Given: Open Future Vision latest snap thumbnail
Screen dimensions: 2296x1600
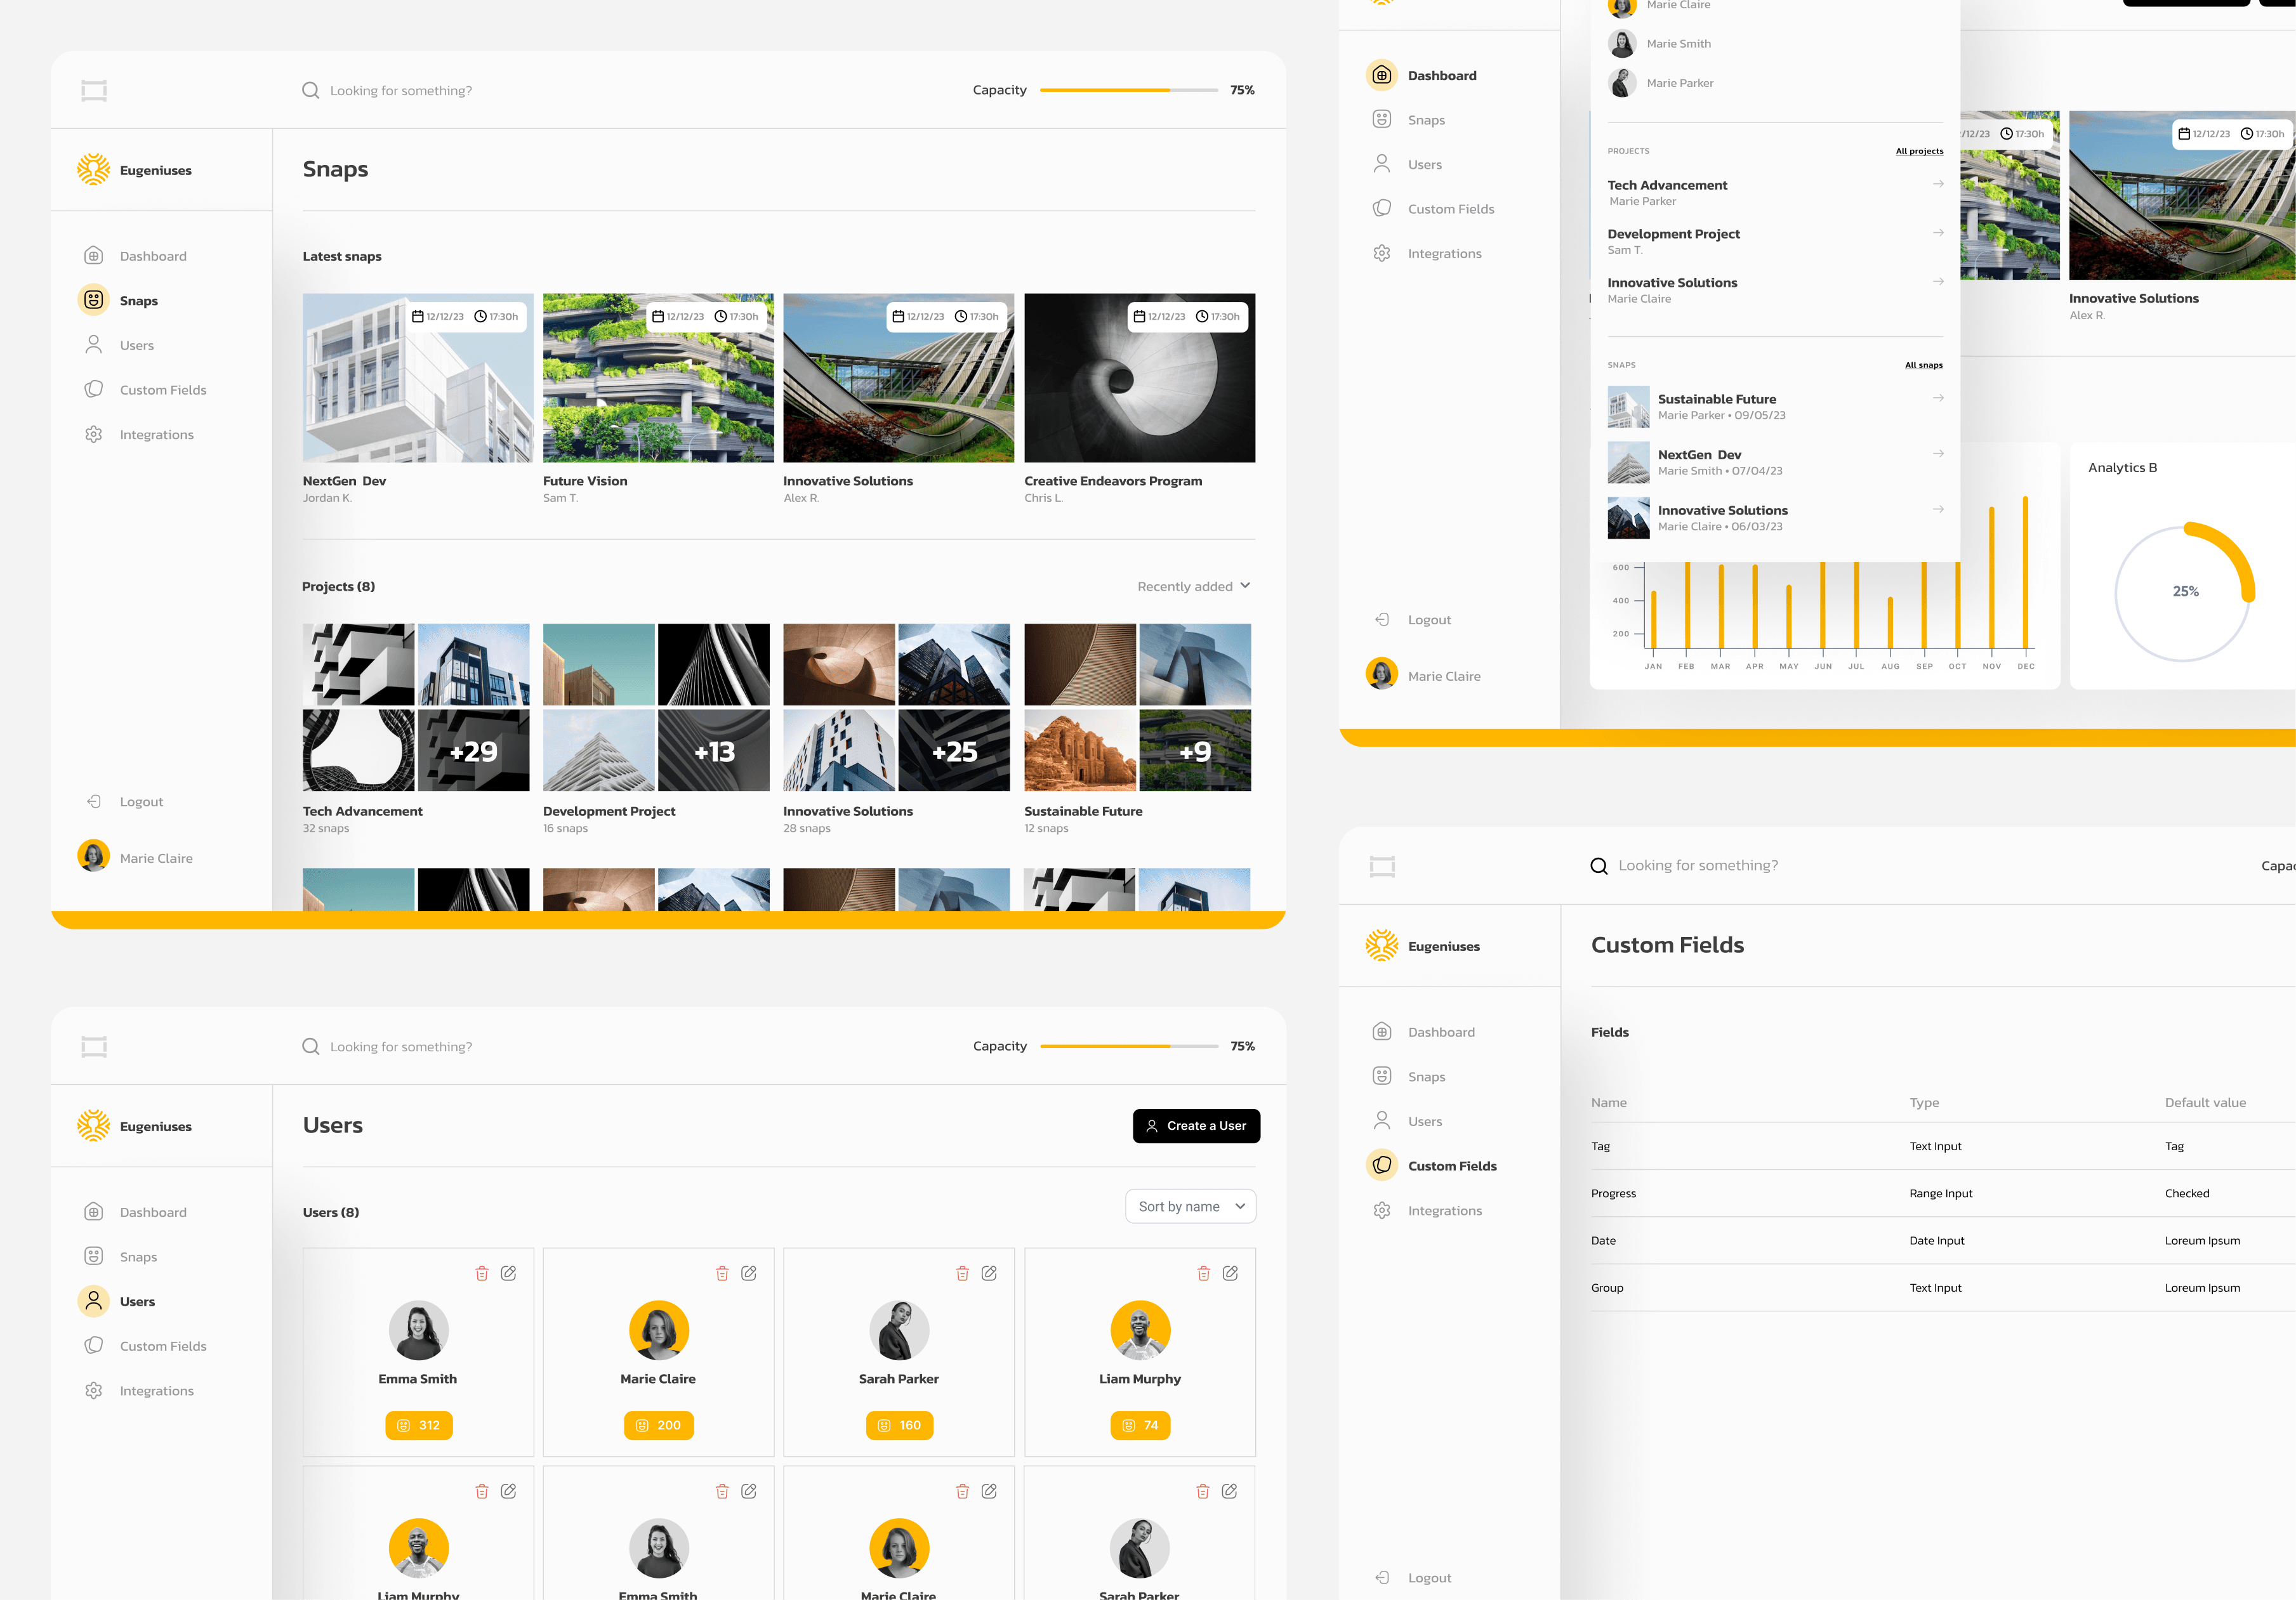Looking at the screenshot, I should point(658,378).
